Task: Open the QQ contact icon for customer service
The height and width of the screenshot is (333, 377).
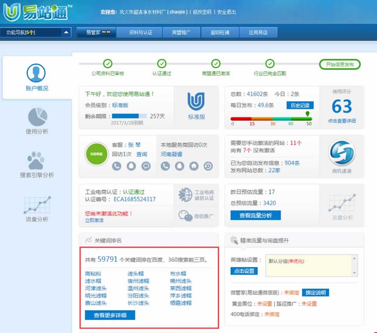Action: pos(131,166)
